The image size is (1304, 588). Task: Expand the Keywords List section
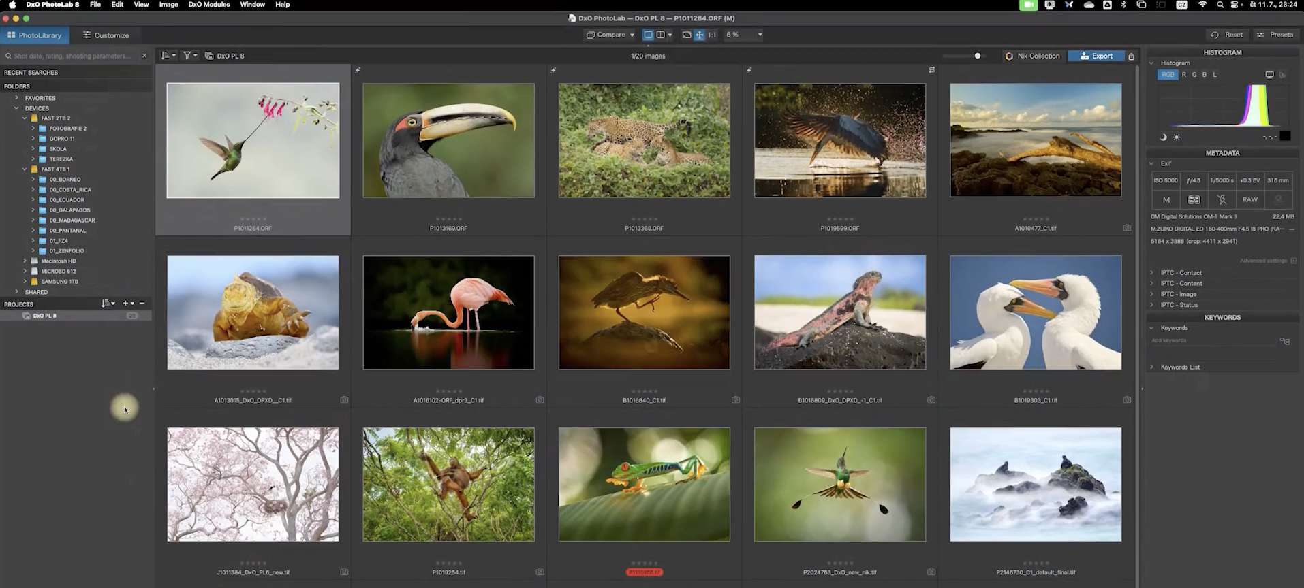[1152, 367]
